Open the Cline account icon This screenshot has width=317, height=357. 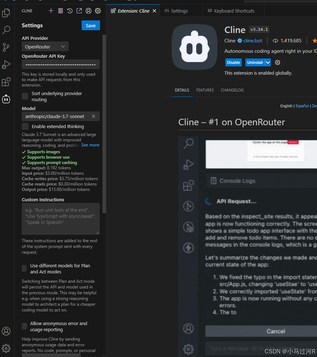(x=88, y=11)
